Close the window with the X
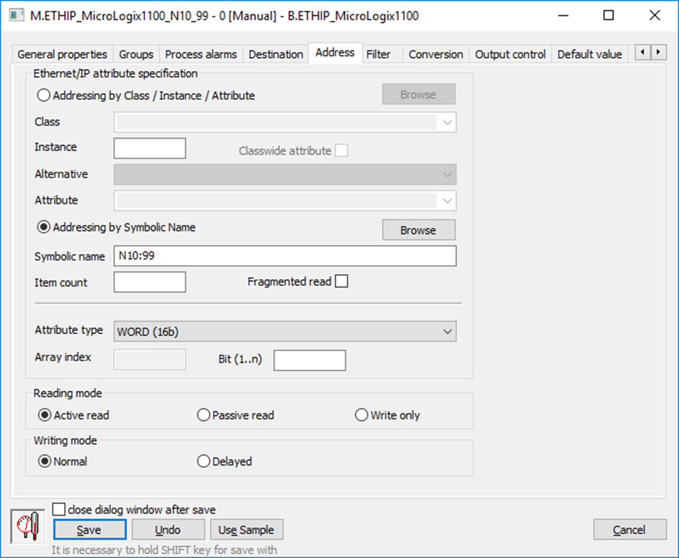The height and width of the screenshot is (558, 679). 655,16
